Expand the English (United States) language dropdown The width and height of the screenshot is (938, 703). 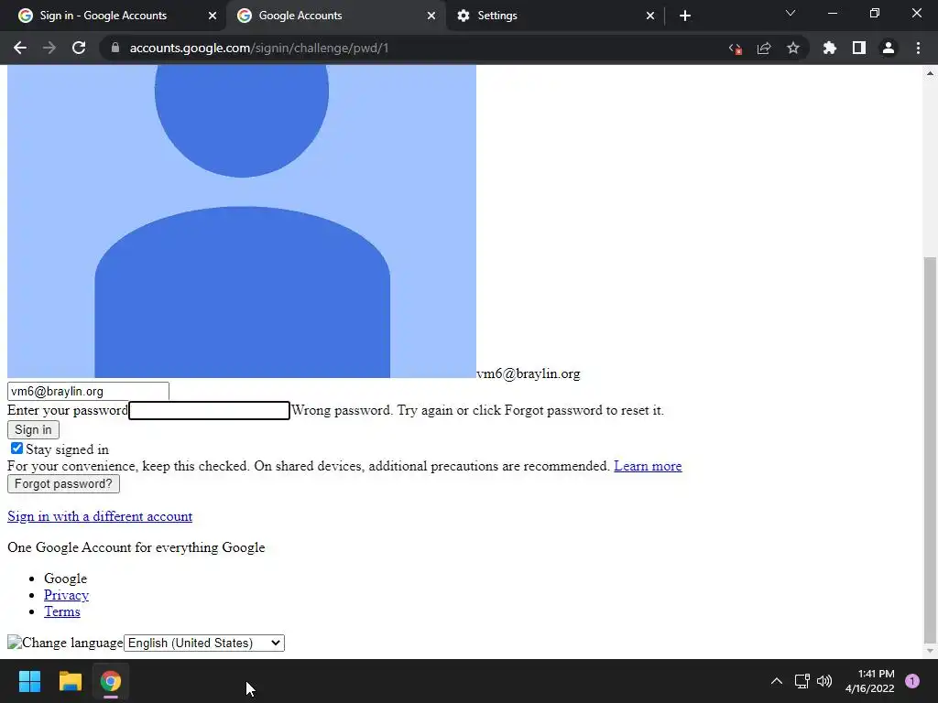click(x=204, y=643)
